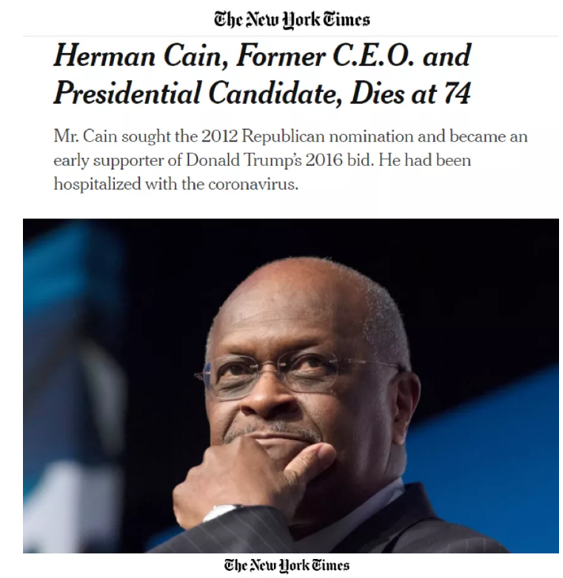This screenshot has height=578, width=563.
Task: Click the name "Herman Cain" in headline
Action: tap(141, 56)
